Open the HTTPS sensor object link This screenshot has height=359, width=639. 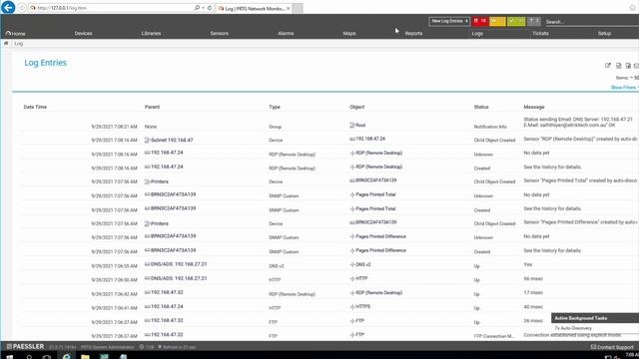pyautogui.click(x=360, y=306)
